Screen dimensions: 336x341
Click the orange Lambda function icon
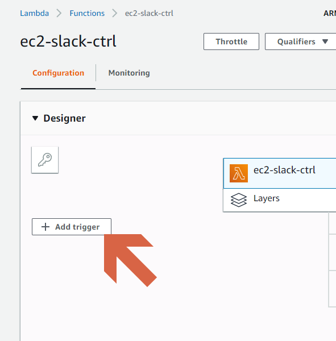coord(239,173)
